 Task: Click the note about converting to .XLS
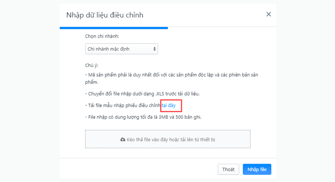tap(142, 94)
